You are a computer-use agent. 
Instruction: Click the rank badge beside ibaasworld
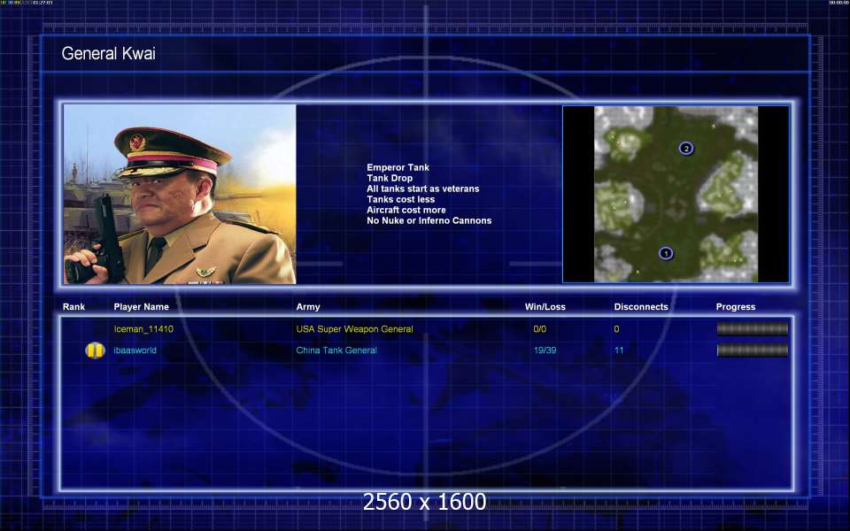pos(95,350)
